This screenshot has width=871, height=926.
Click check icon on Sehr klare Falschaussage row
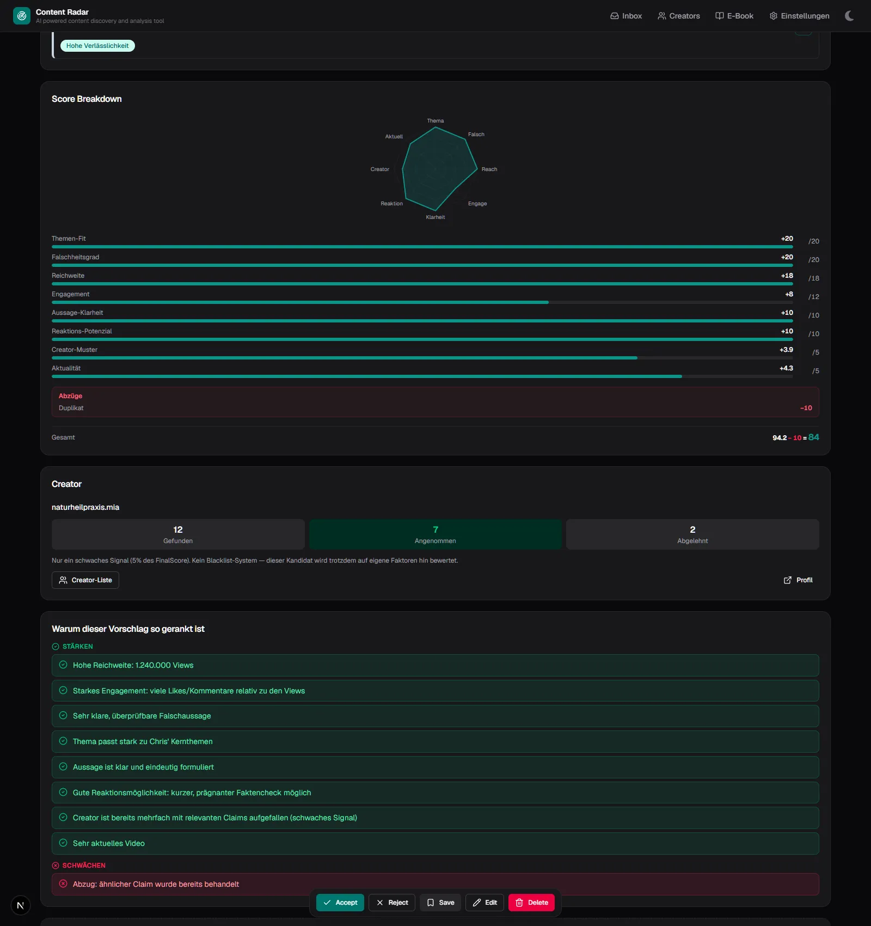(x=63, y=715)
